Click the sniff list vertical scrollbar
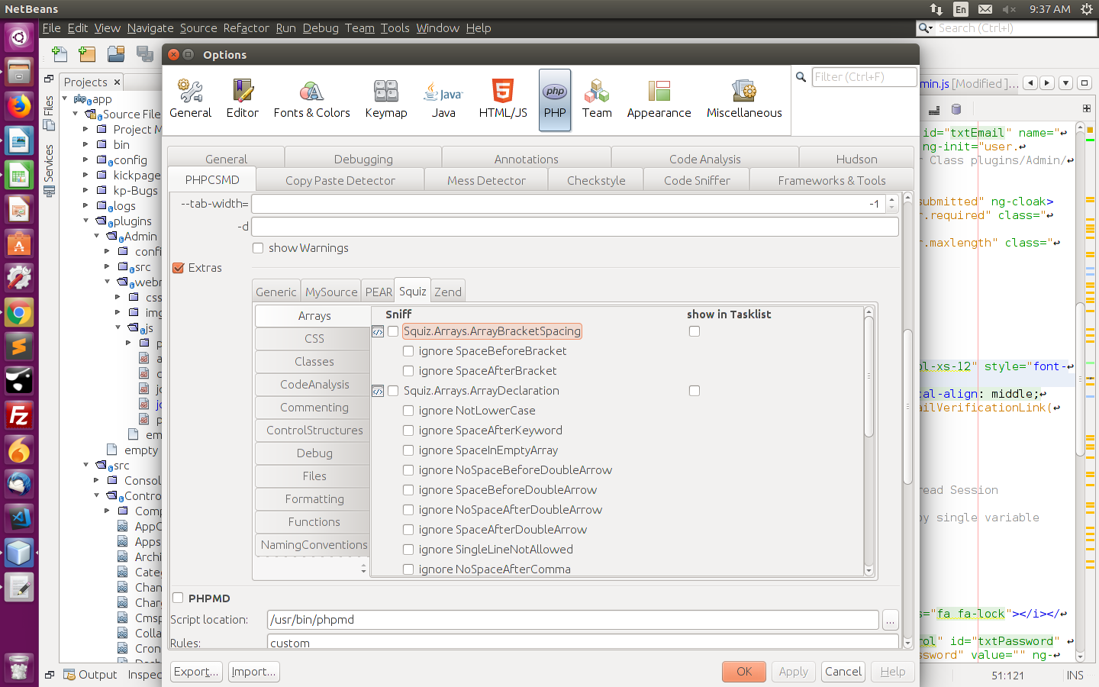Screen dimensions: 1099x687 869,378
